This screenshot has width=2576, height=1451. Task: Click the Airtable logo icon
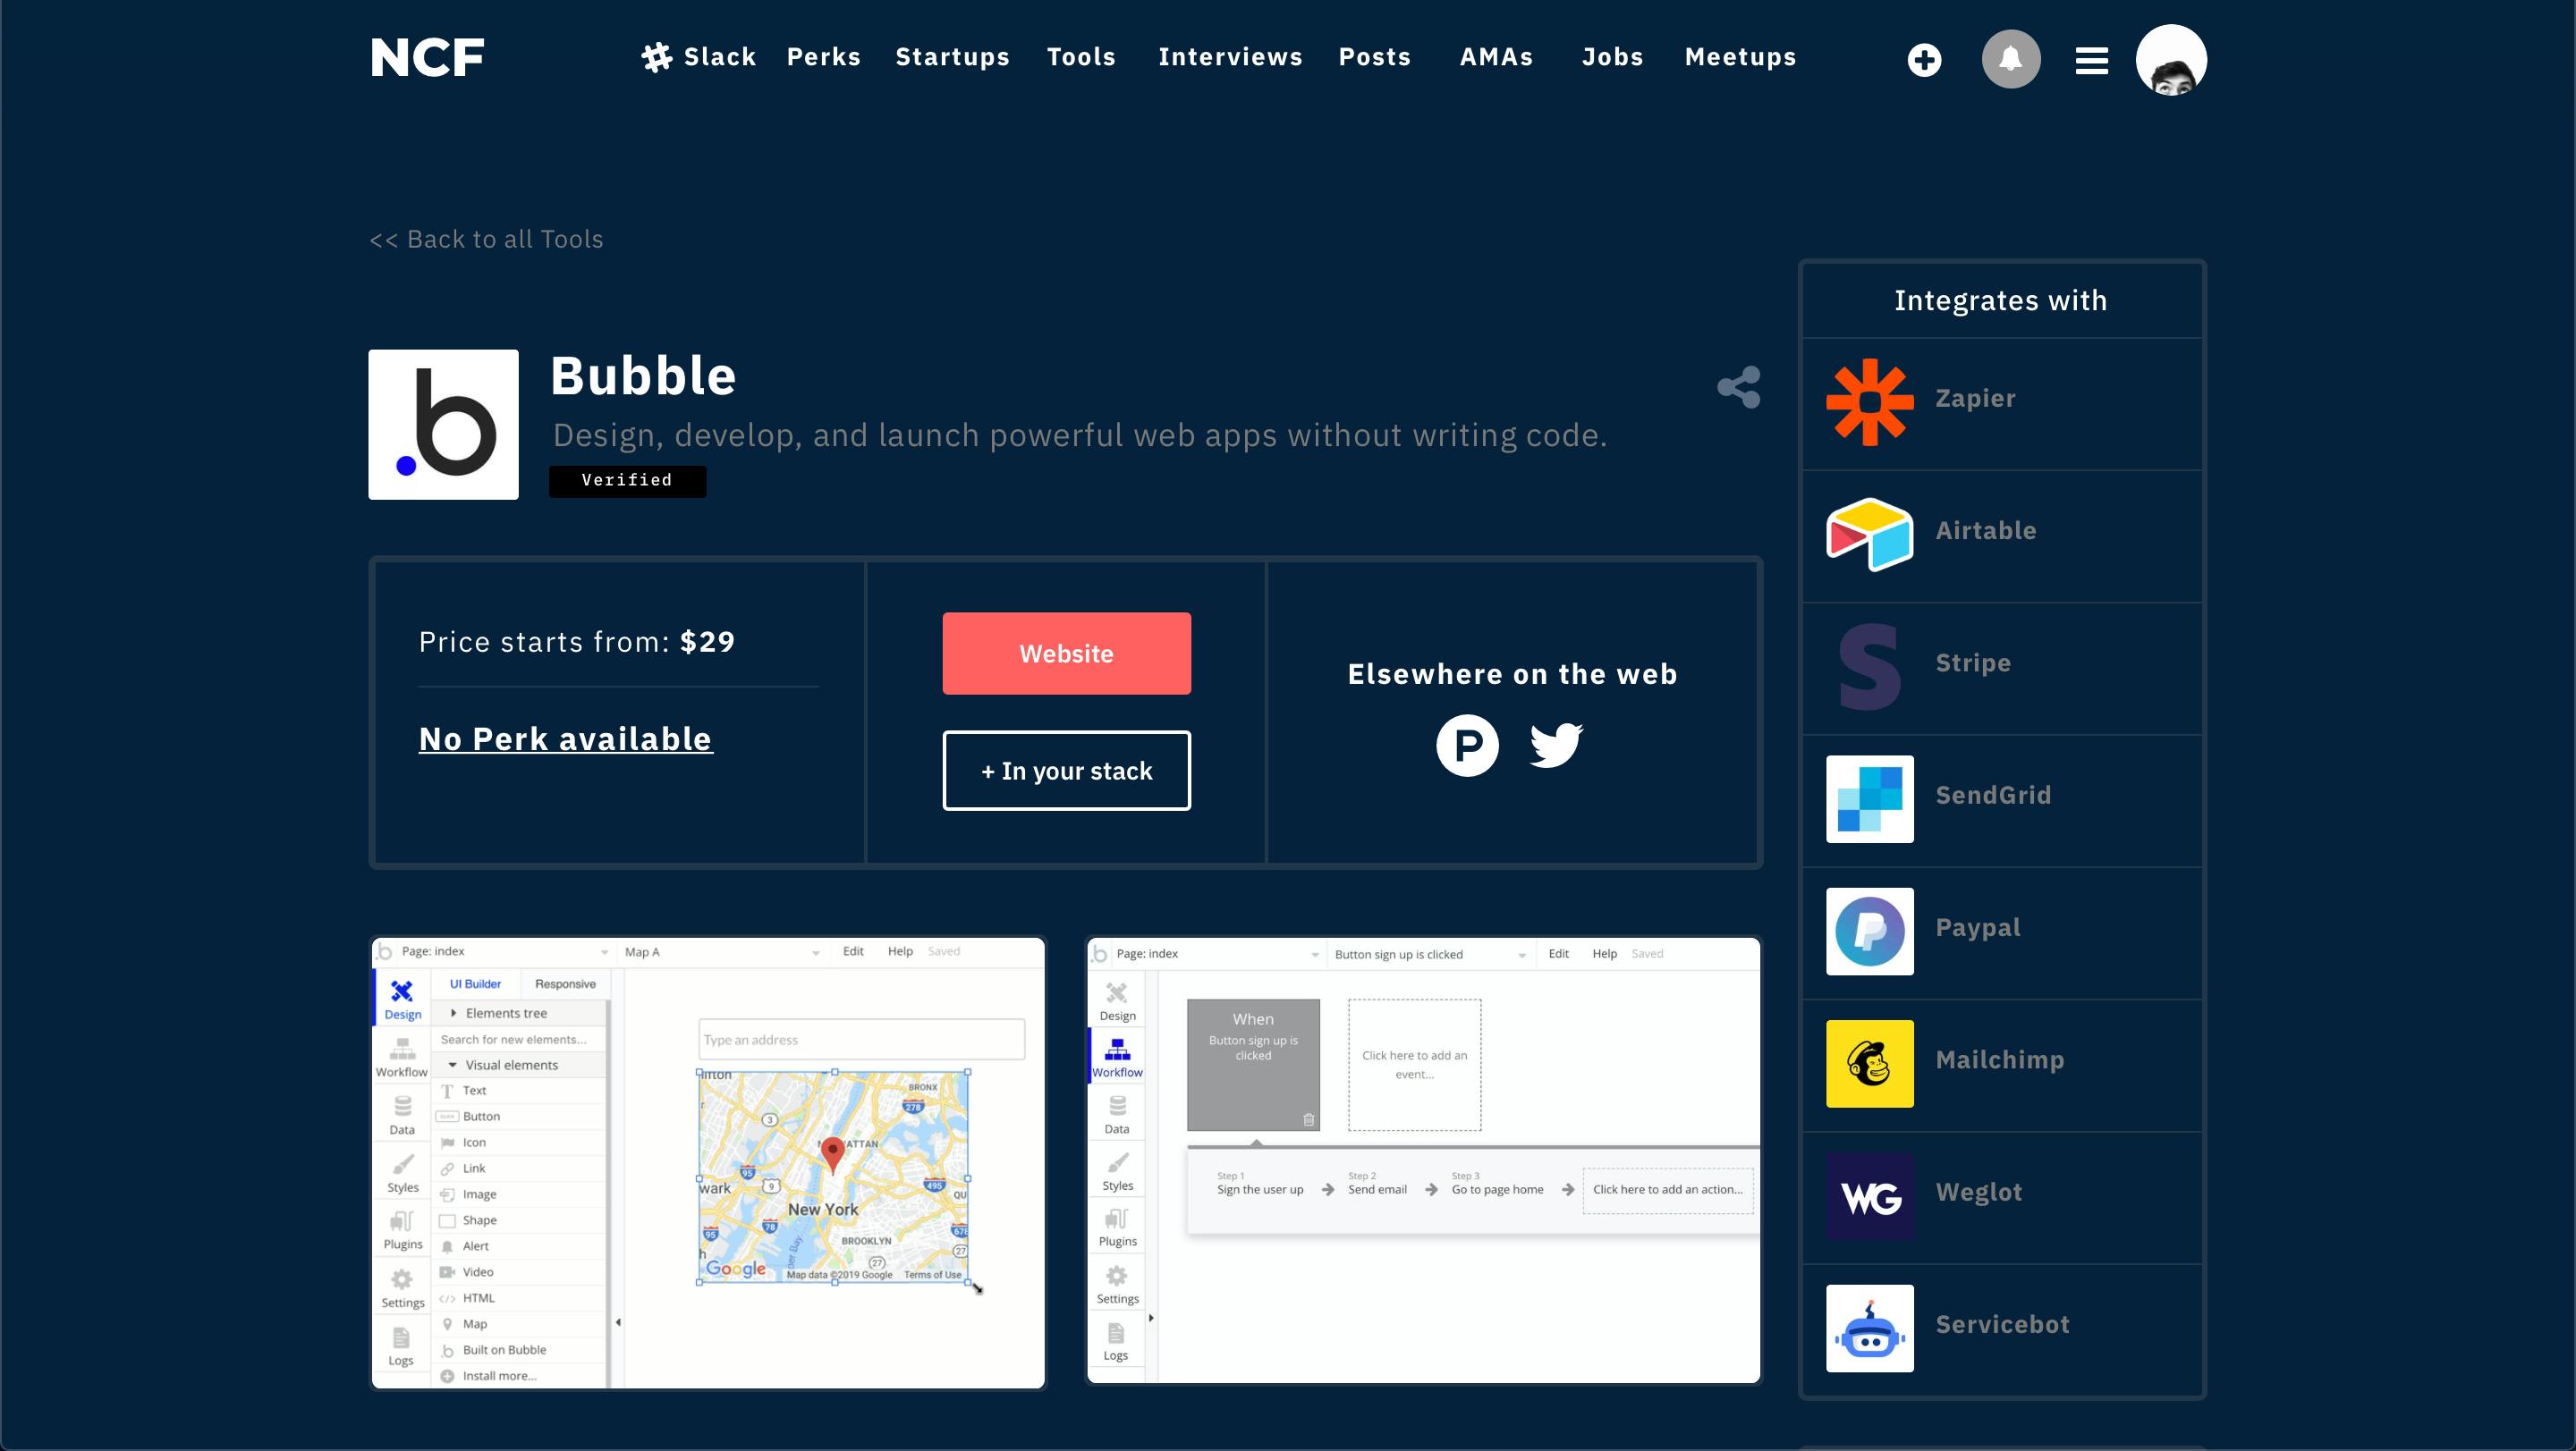click(x=1870, y=535)
